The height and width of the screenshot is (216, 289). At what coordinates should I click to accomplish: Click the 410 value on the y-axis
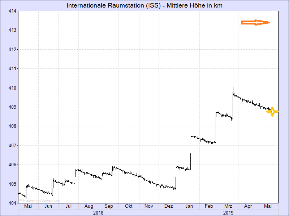pyautogui.click(x=13, y=88)
